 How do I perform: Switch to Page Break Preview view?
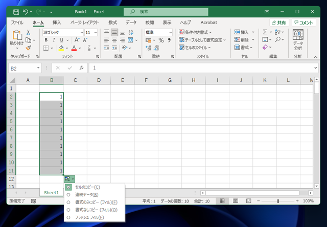coord(248,201)
